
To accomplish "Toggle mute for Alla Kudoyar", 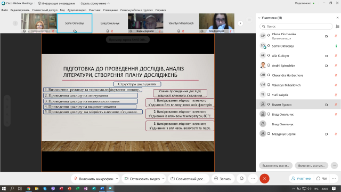I will click(x=336, y=55).
